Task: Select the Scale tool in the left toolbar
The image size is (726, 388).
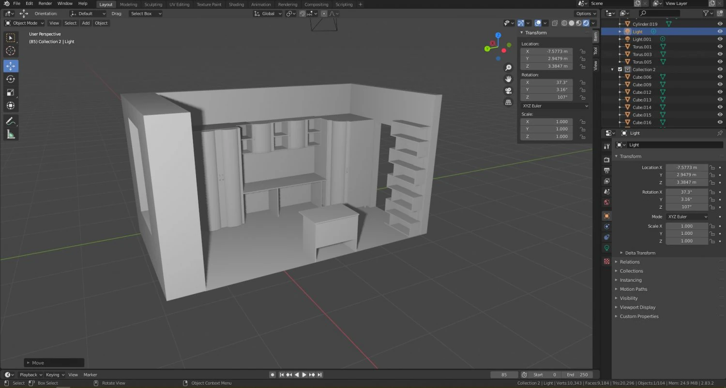Action: tap(11, 92)
